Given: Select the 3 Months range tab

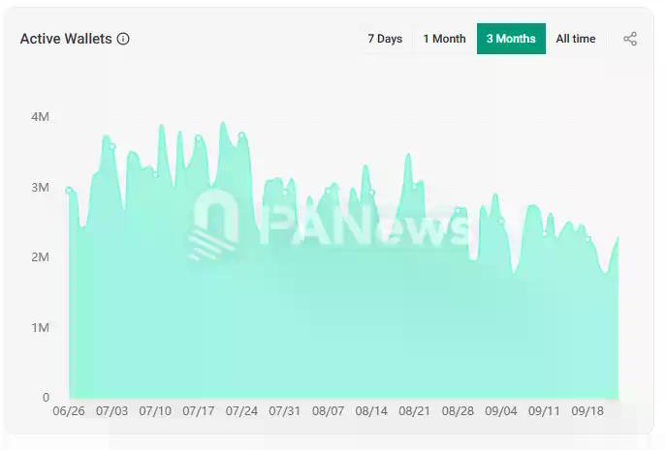Looking at the screenshot, I should [x=511, y=39].
